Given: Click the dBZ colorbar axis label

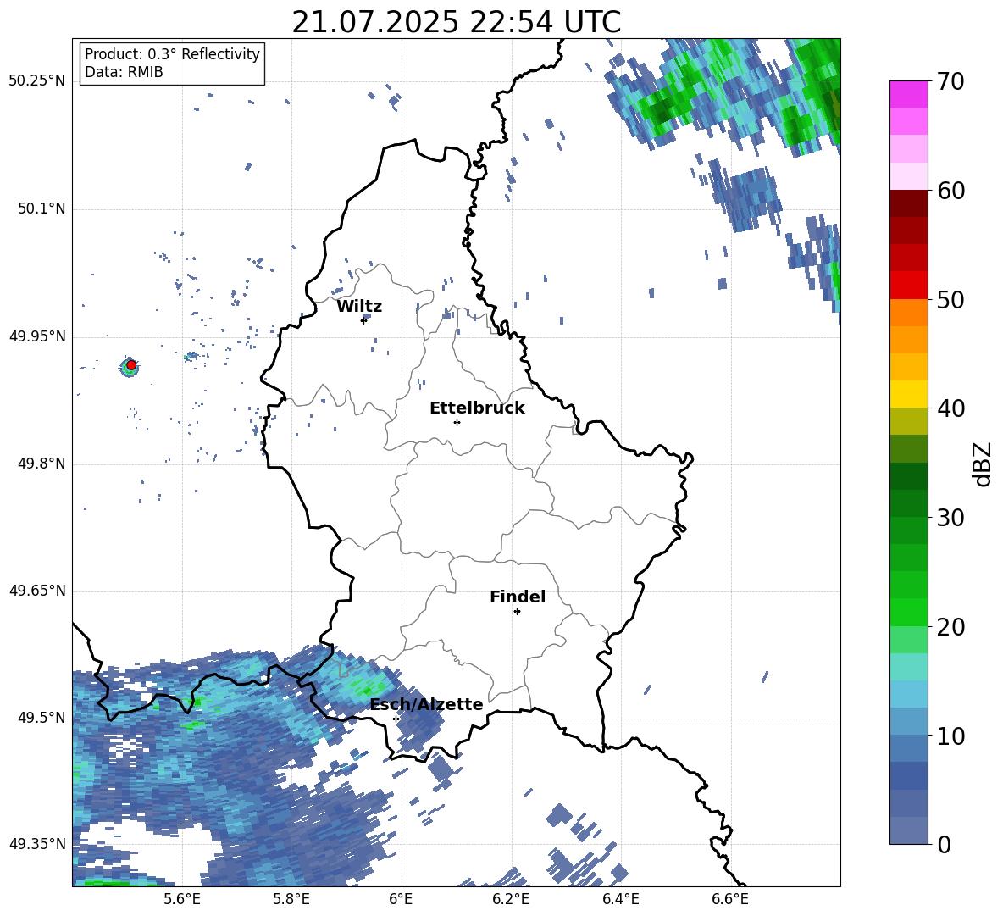Looking at the screenshot, I should pos(983,464).
